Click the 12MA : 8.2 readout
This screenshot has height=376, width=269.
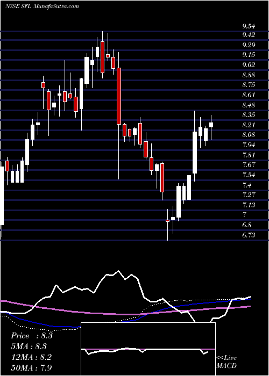[30, 357]
